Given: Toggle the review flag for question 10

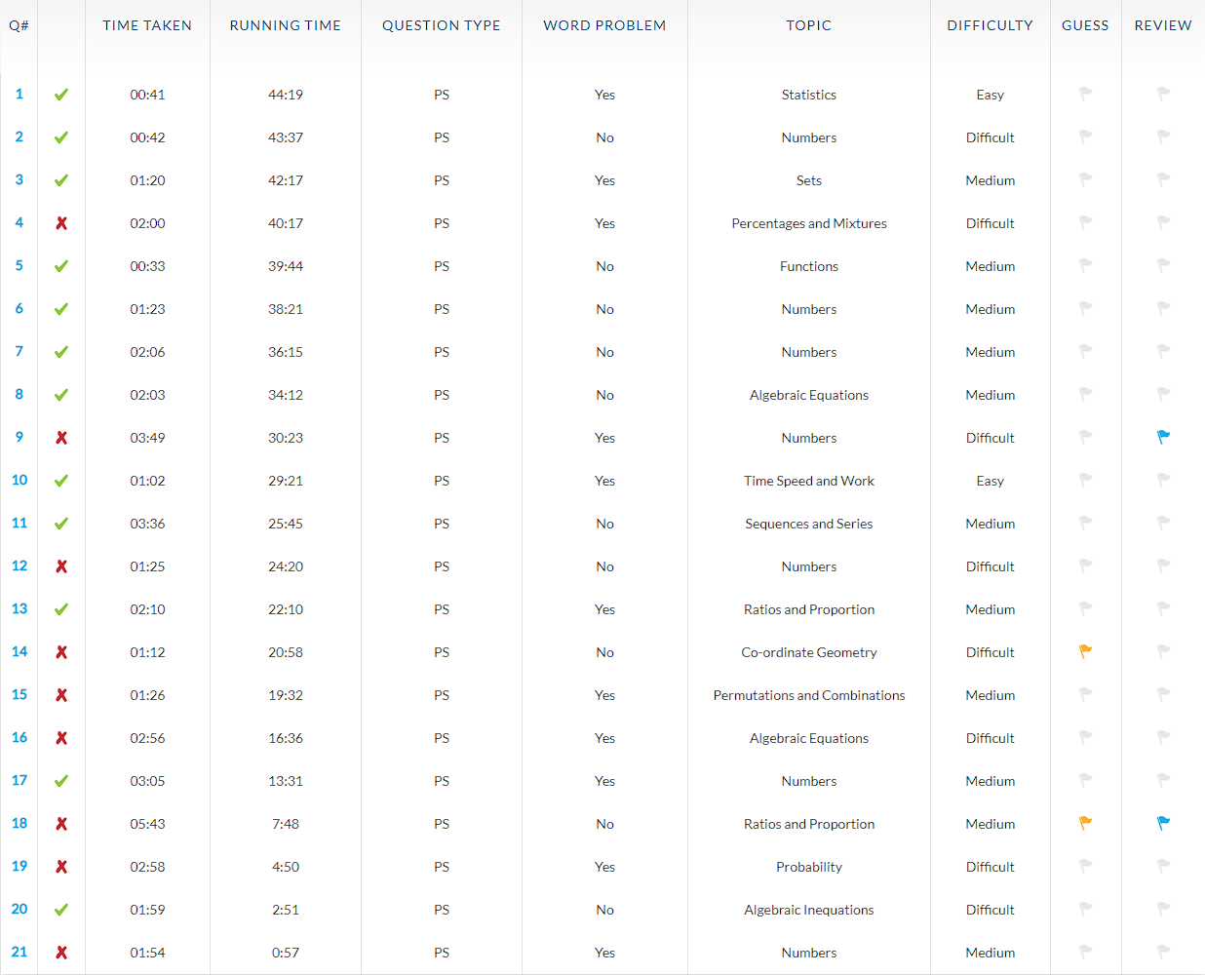Looking at the screenshot, I should [x=1162, y=480].
